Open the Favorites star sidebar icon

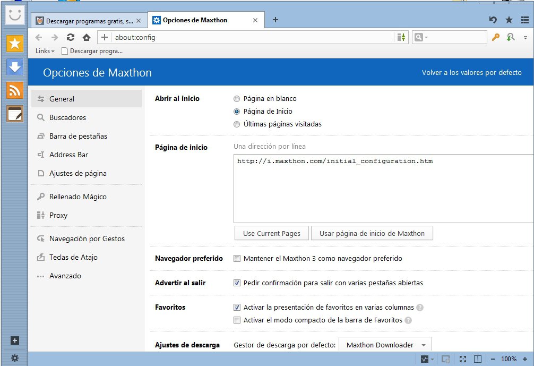click(15, 44)
